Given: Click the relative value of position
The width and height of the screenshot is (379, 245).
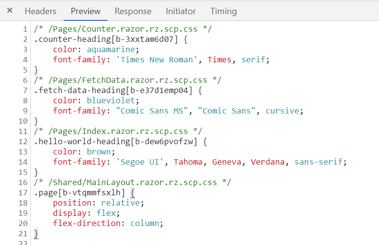Looking at the screenshot, I should [x=120, y=203].
